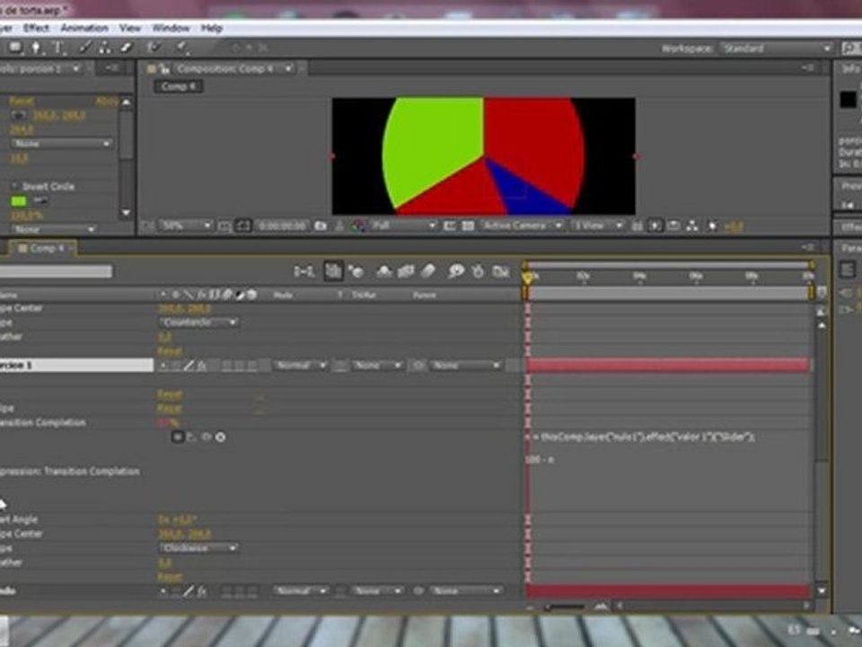Click the reset exposure icon in viewer
This screenshot has width=862, height=647.
pos(712,226)
